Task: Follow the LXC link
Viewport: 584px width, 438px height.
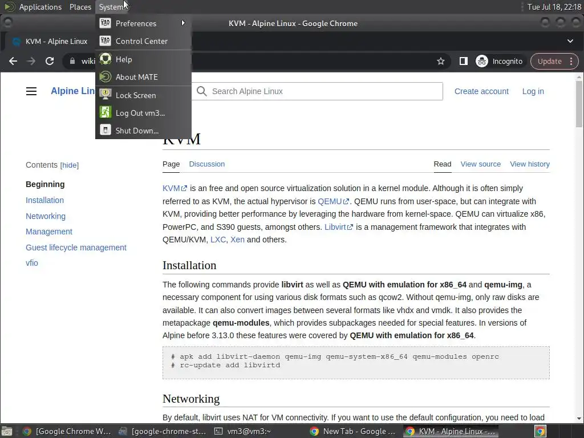Action: [218, 240]
